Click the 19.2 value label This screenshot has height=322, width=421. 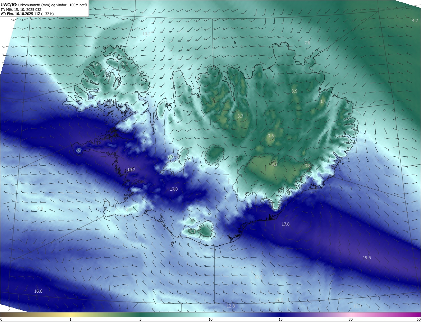pos(131,170)
